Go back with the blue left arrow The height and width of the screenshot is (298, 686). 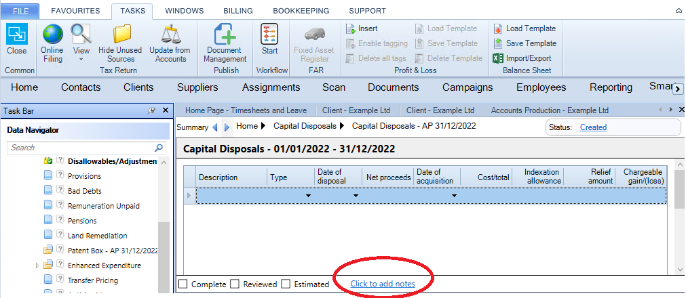point(214,127)
